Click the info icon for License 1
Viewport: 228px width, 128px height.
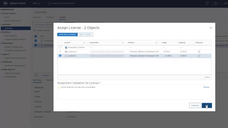(x=199, y=56)
